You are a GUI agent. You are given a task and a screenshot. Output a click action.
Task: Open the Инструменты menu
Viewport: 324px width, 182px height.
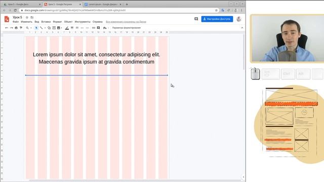(83, 22)
